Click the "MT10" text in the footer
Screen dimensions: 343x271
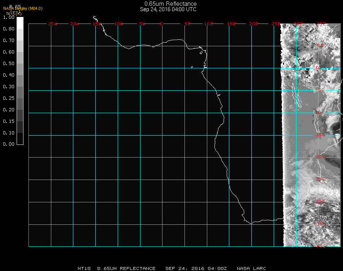pyautogui.click(x=84, y=268)
